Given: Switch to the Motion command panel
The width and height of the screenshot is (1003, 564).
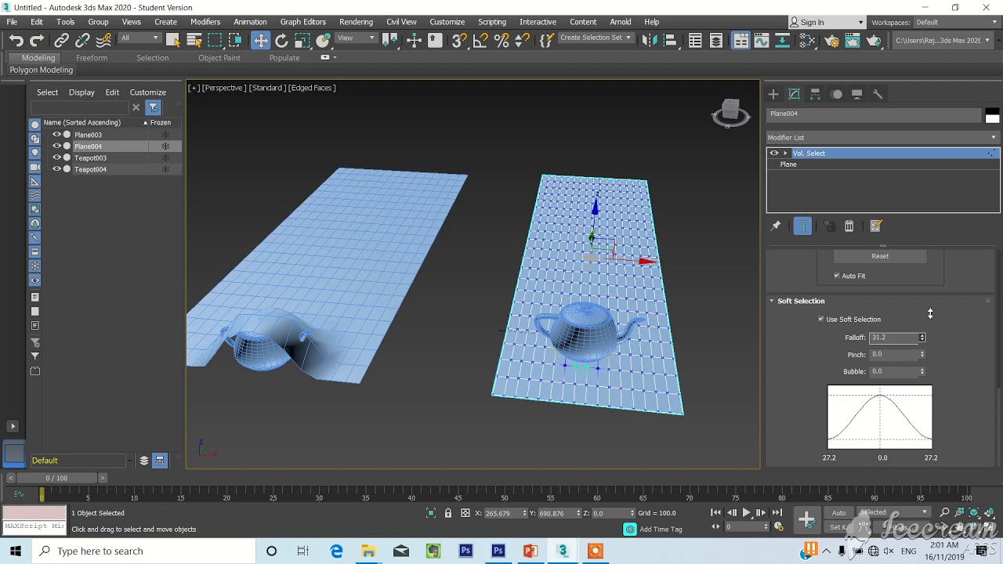Looking at the screenshot, I should click(836, 94).
